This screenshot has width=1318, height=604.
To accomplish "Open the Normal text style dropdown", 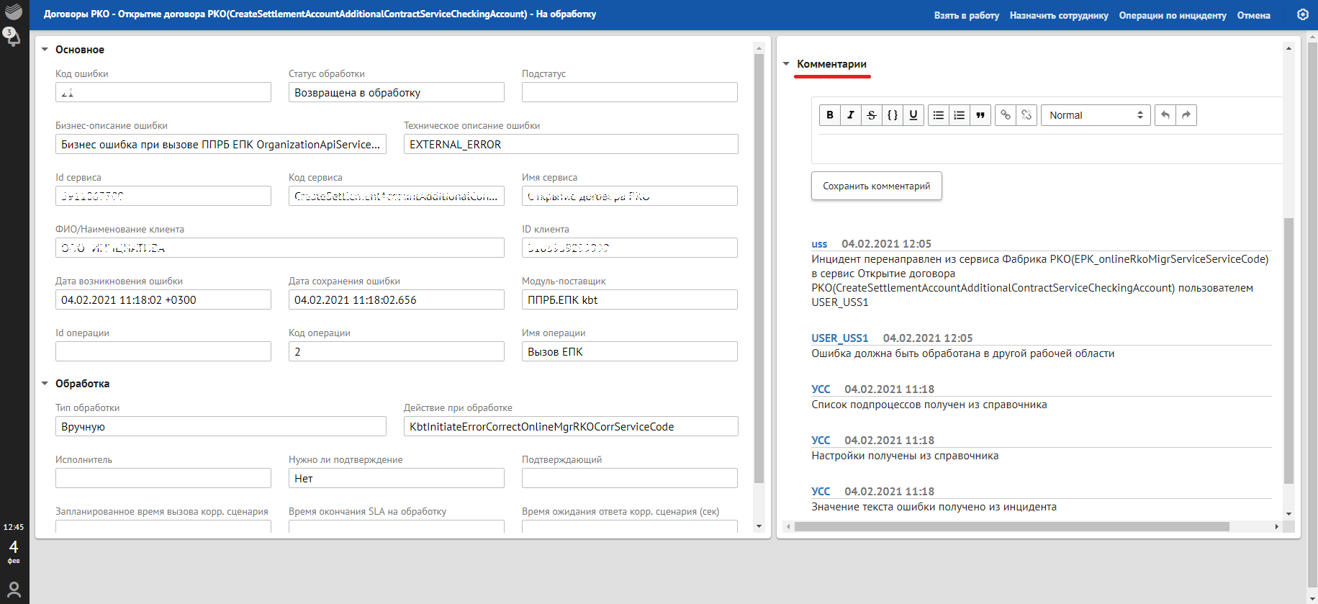I will click(x=1095, y=115).
